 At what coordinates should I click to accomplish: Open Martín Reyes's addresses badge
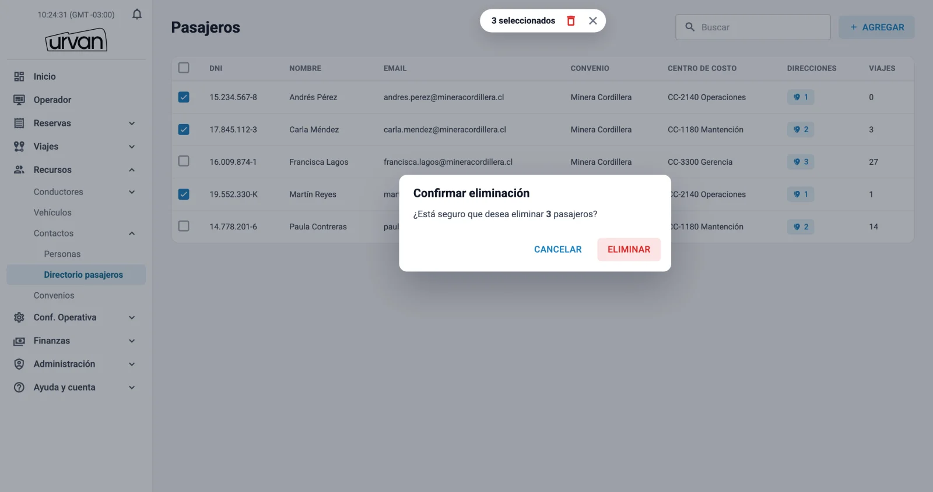pos(801,194)
